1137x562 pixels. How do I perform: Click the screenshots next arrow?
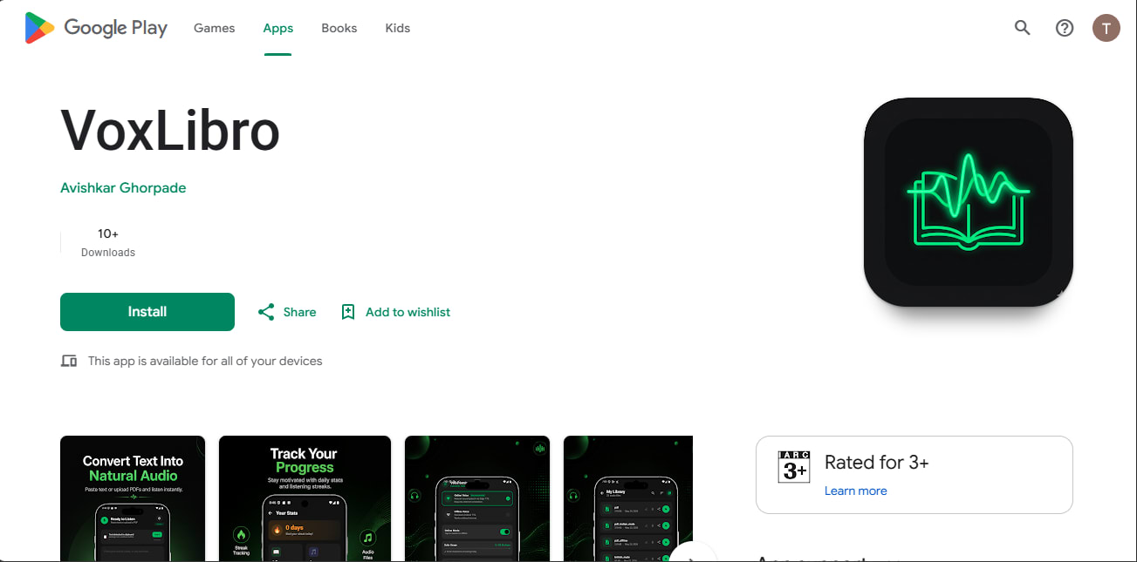(692, 552)
